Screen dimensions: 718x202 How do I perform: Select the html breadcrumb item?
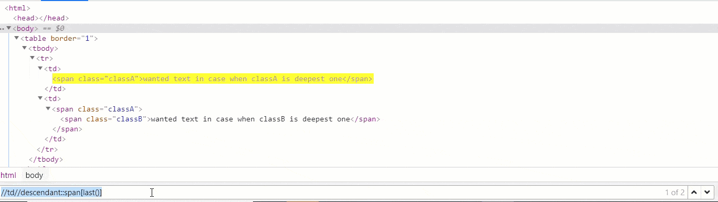8,175
